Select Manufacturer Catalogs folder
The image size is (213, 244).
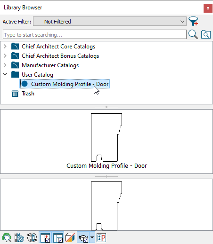click(50, 65)
